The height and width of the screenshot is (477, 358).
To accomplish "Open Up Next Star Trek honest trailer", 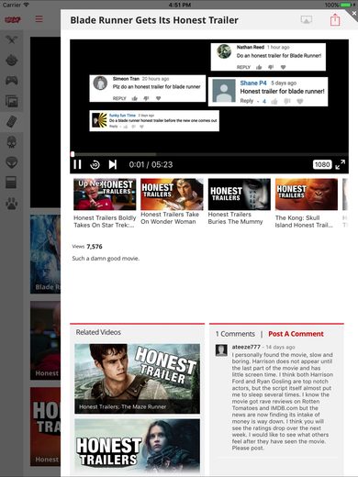I will coord(105,194).
